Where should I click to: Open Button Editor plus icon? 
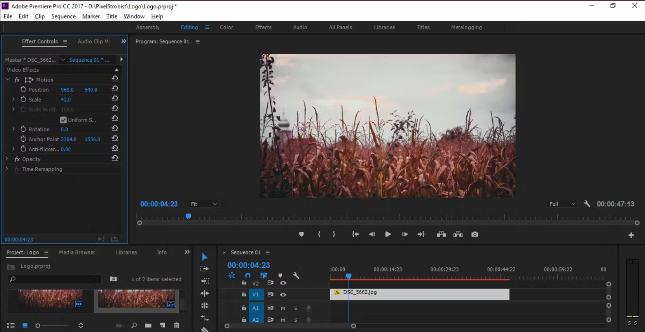631,235
